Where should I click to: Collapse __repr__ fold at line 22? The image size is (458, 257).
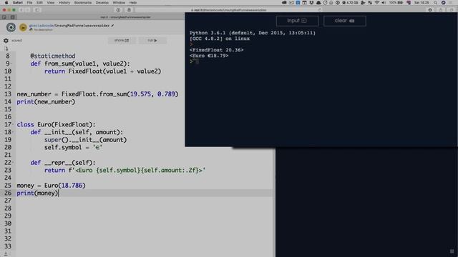[x=13, y=163]
